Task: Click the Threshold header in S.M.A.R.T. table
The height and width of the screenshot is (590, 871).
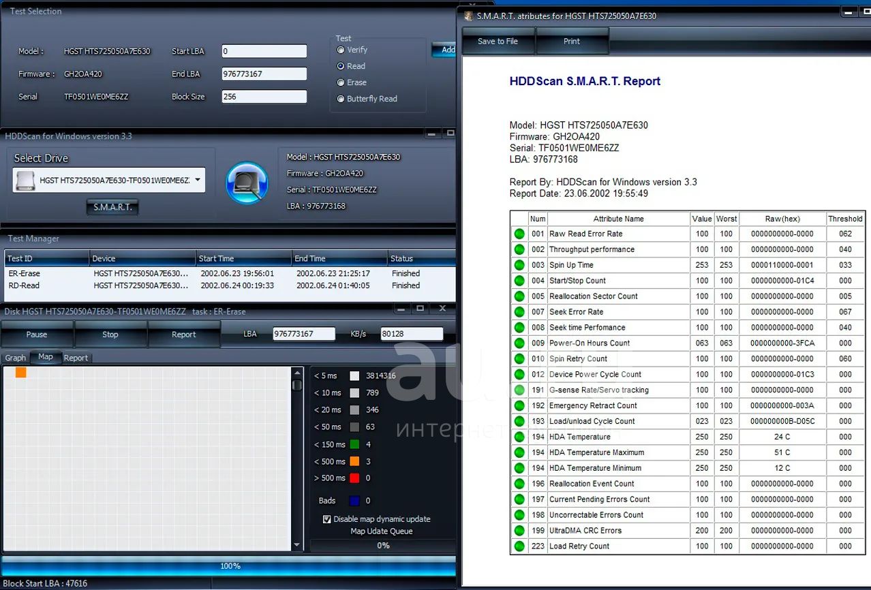Action: click(x=845, y=219)
